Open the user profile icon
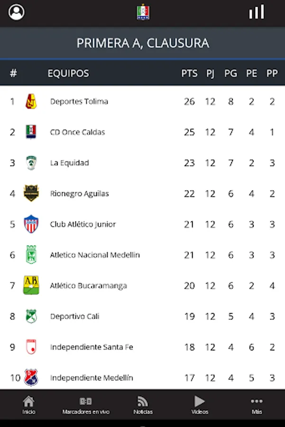This screenshot has height=427, width=285. pyautogui.click(x=17, y=12)
